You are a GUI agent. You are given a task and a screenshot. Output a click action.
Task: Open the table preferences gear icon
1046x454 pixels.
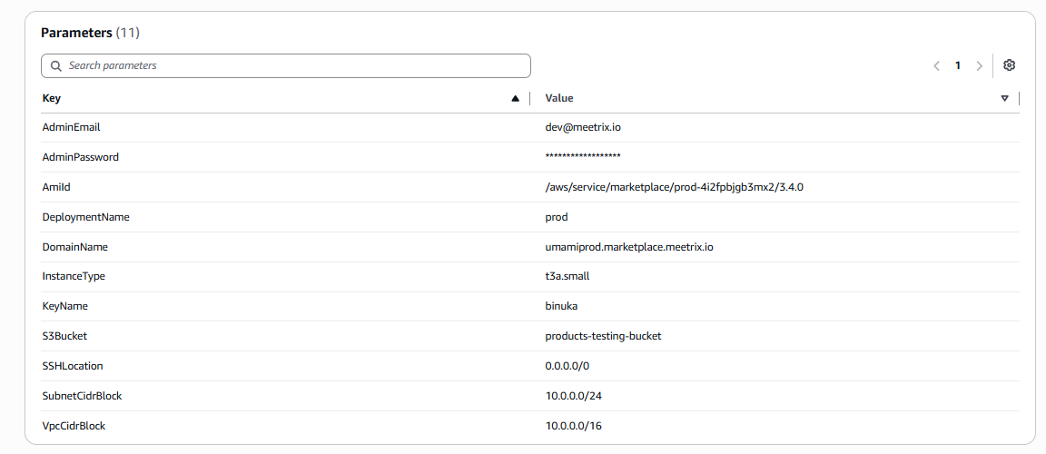click(1009, 65)
